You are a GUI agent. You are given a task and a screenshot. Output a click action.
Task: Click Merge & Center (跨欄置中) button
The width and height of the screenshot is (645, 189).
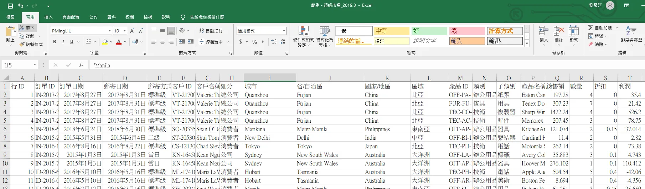point(211,42)
